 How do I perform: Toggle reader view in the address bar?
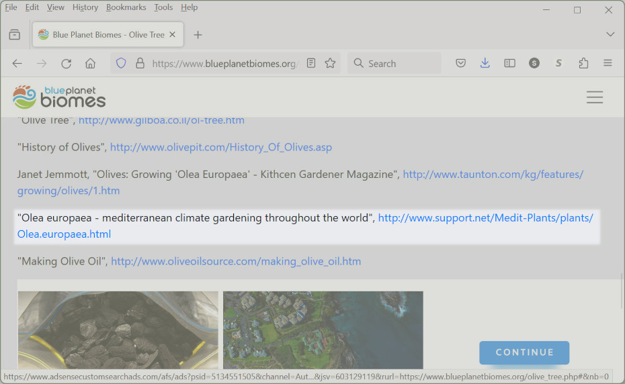coord(311,64)
